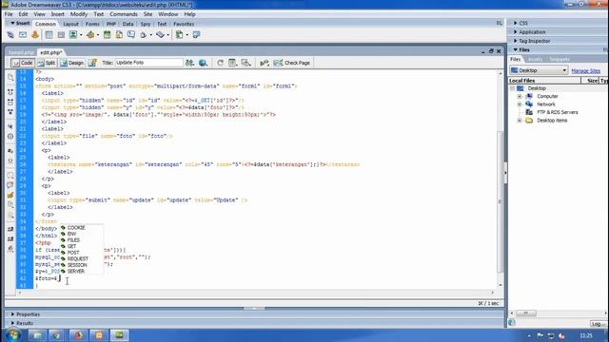Choose FILES from the code hint list
609x342 pixels.
(73, 240)
